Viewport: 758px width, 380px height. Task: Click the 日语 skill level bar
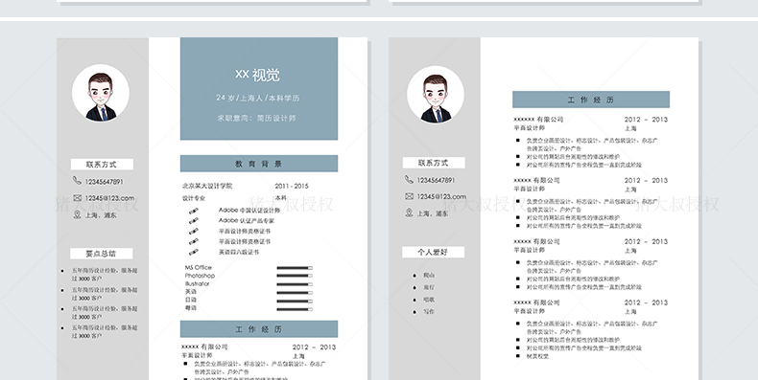(295, 301)
